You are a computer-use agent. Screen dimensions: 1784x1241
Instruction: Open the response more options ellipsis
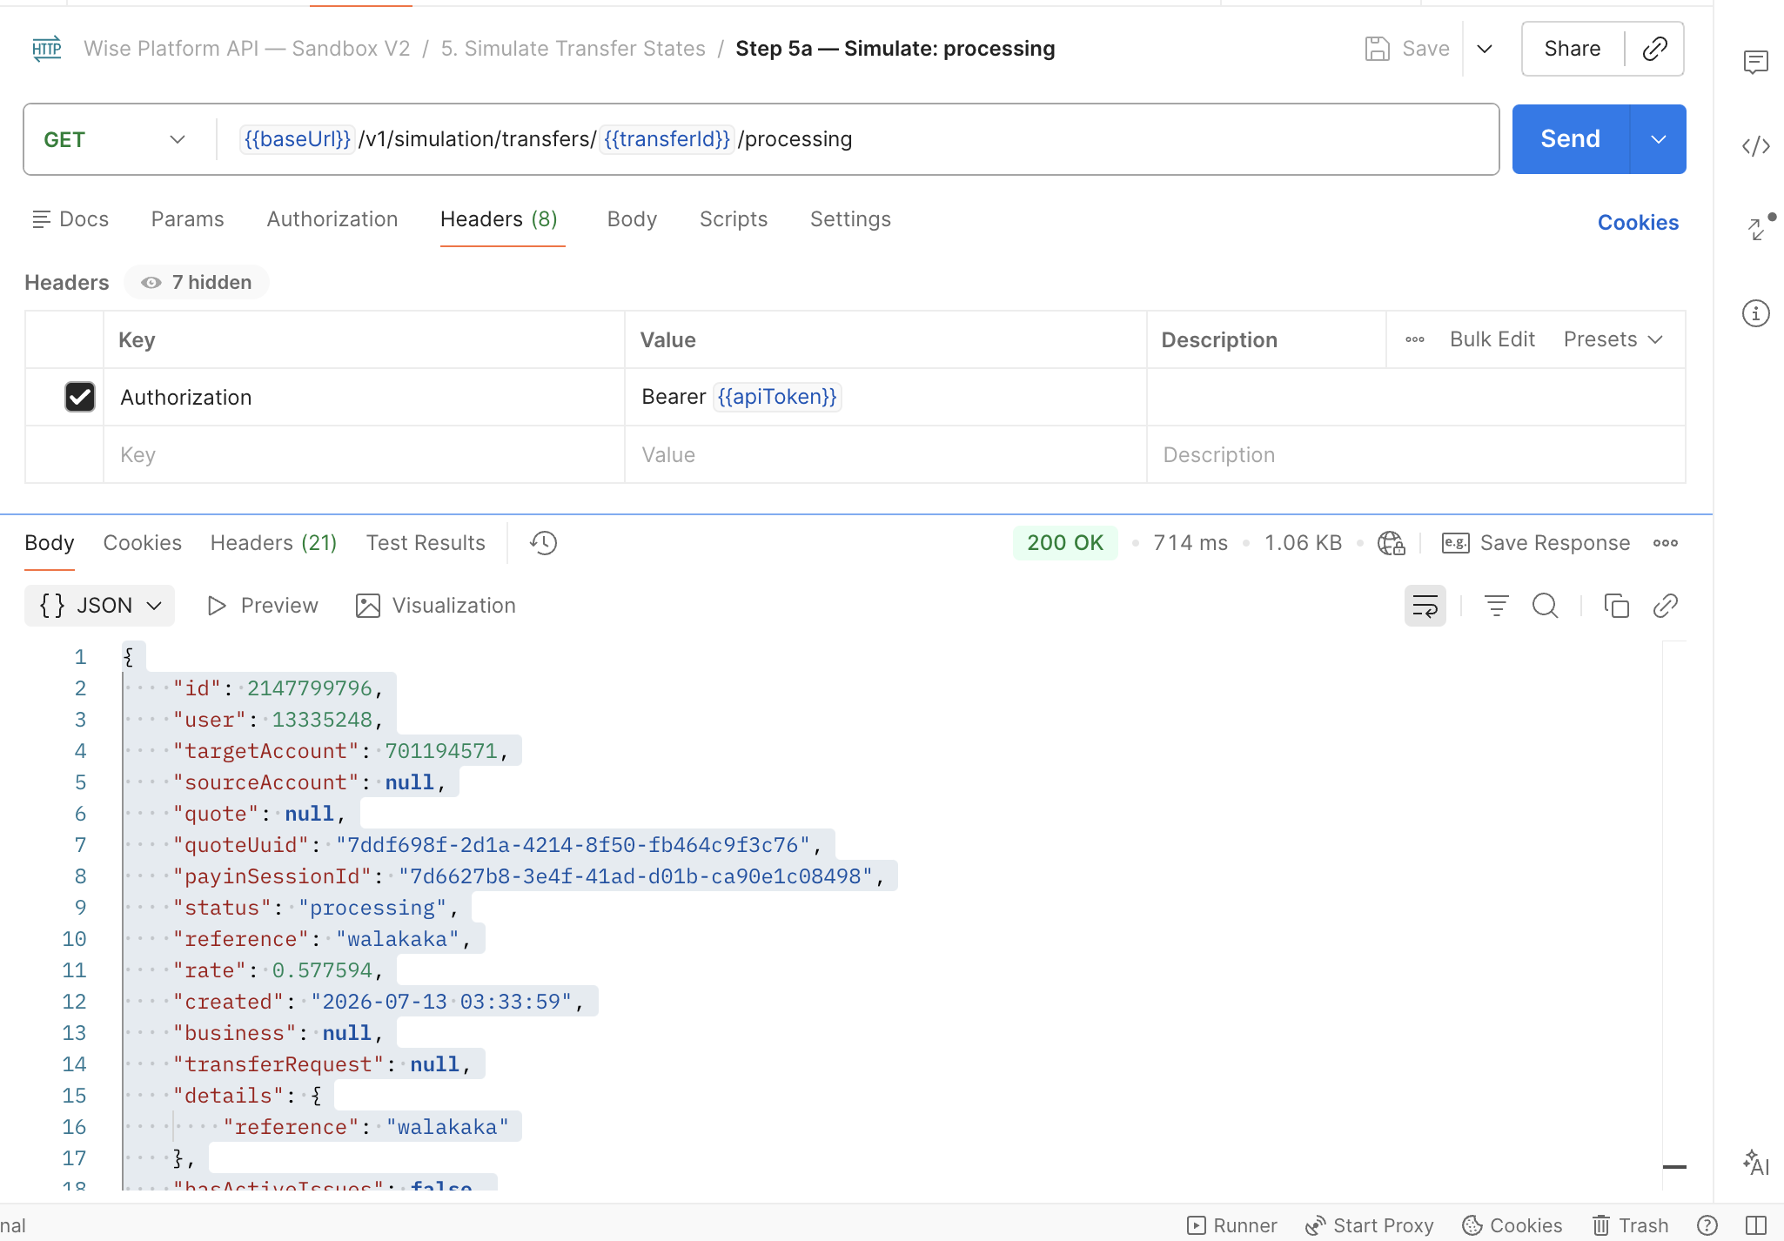[1666, 543]
